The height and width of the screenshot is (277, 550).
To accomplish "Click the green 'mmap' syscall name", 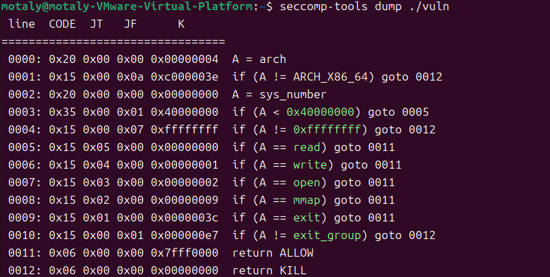I will [x=301, y=200].
